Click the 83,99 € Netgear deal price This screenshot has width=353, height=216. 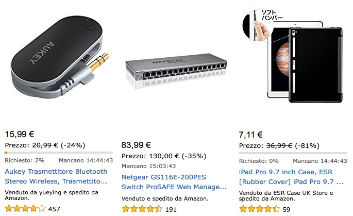(x=136, y=145)
